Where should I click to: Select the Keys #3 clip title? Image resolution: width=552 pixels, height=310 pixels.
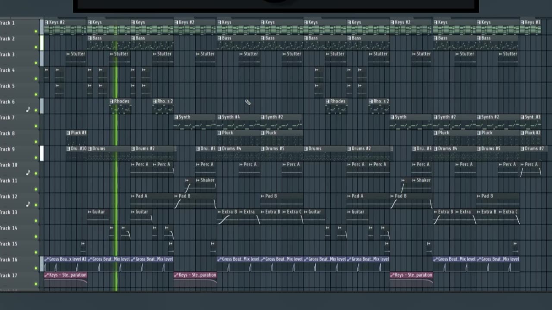coord(532,22)
